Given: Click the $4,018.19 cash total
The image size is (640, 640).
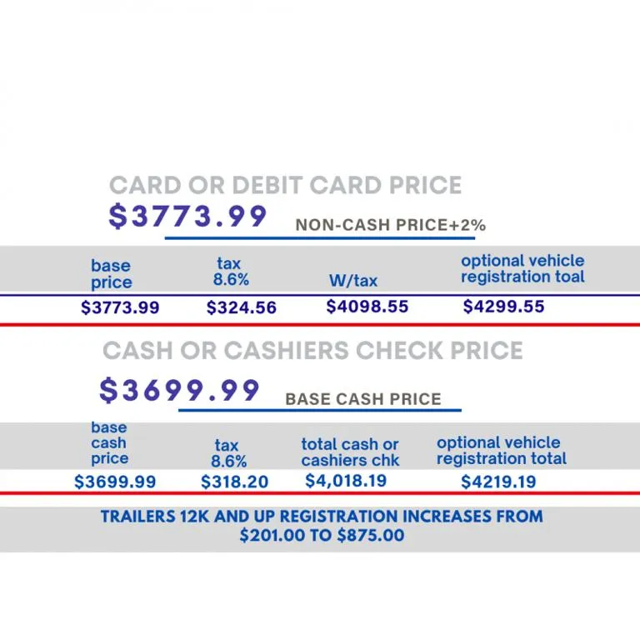Looking at the screenshot, I should (x=345, y=481).
